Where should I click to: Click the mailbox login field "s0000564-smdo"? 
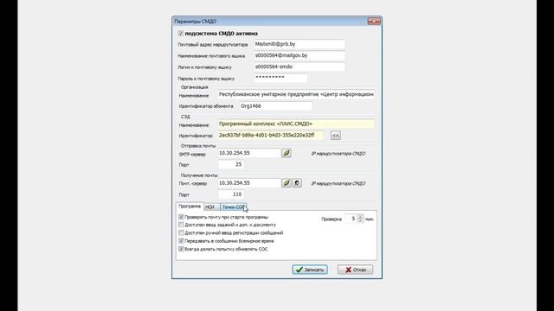(300, 67)
